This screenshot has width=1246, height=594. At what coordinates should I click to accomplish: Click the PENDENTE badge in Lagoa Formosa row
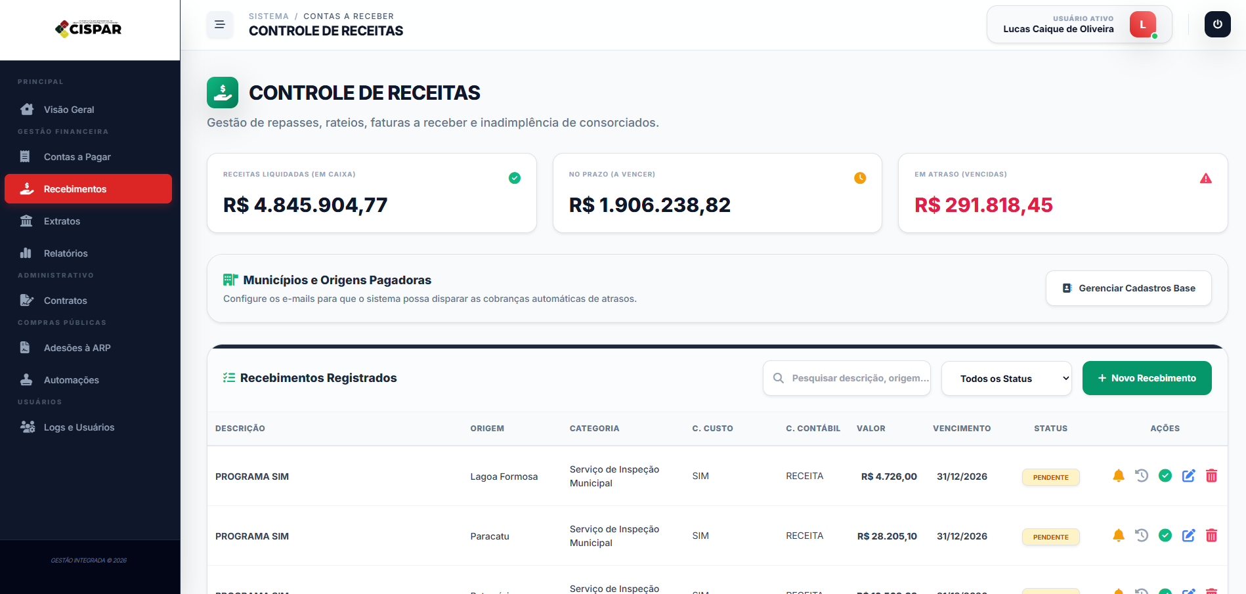click(x=1050, y=477)
